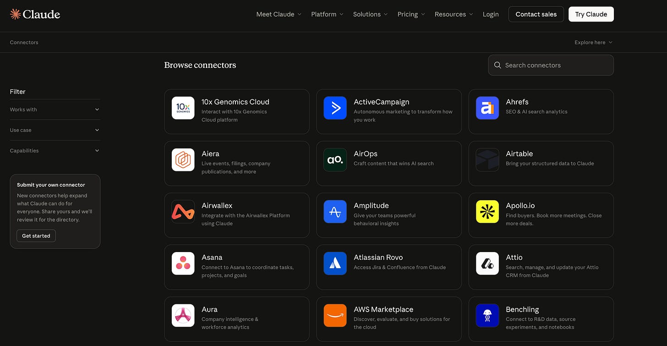Open the ActiveCampaign connector title
Screen dimensions: 667x346
[382, 102]
